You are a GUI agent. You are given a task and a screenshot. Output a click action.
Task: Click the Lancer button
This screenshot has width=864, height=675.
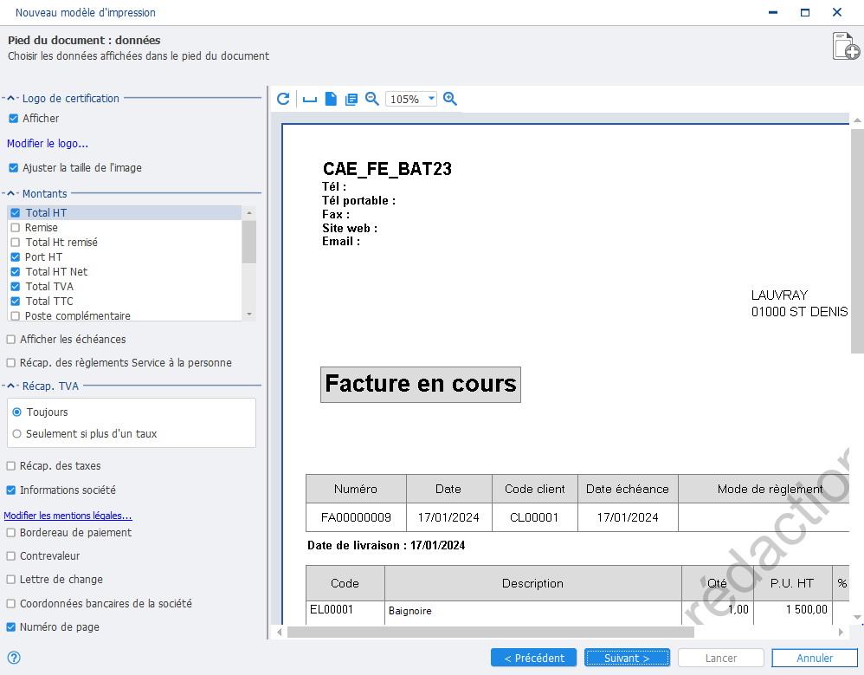[721, 658]
